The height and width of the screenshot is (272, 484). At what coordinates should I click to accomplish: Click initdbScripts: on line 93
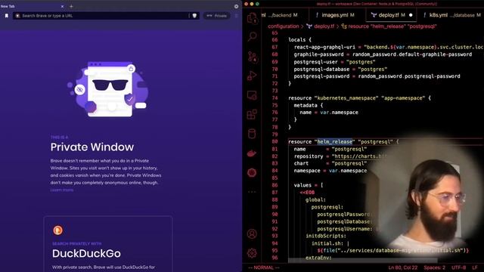326,236
